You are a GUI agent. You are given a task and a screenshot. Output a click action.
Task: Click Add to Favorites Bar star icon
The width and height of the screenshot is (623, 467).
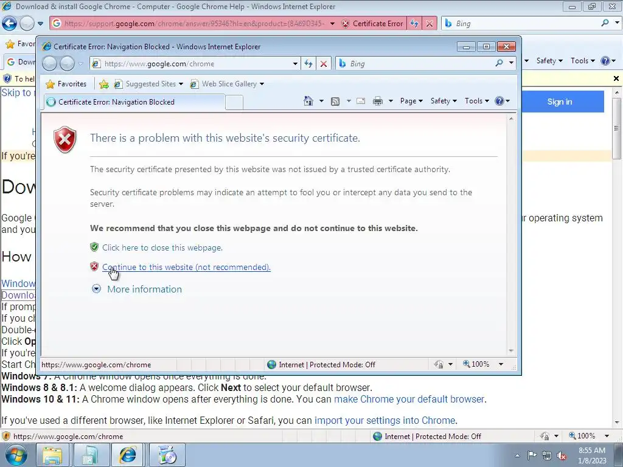[103, 84]
